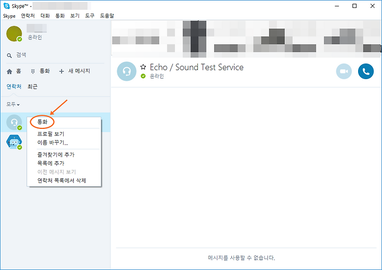Choose 목록에 추가 from the context menu
Image resolution: width=382 pixels, height=270 pixels.
(51, 163)
